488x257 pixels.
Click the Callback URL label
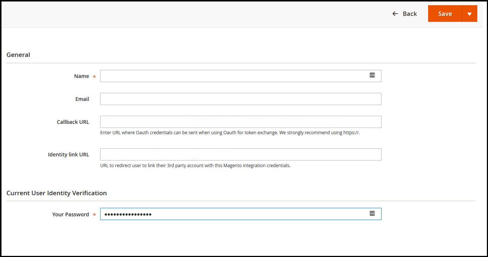coord(73,122)
